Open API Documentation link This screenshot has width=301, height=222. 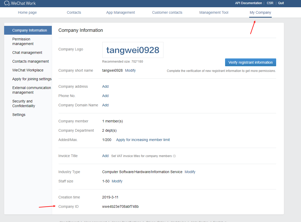[x=248, y=3]
